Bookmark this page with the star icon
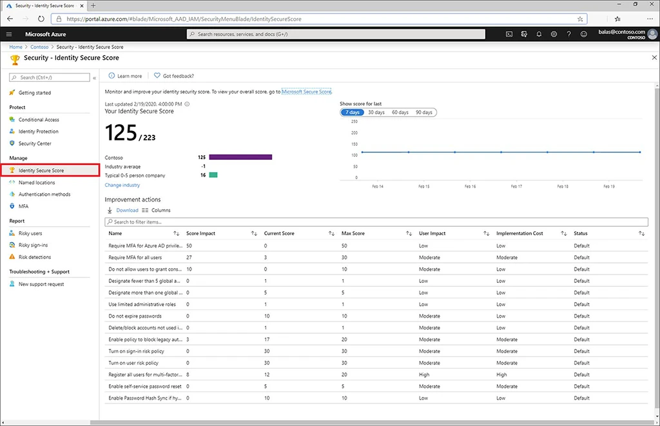 pyautogui.click(x=580, y=19)
